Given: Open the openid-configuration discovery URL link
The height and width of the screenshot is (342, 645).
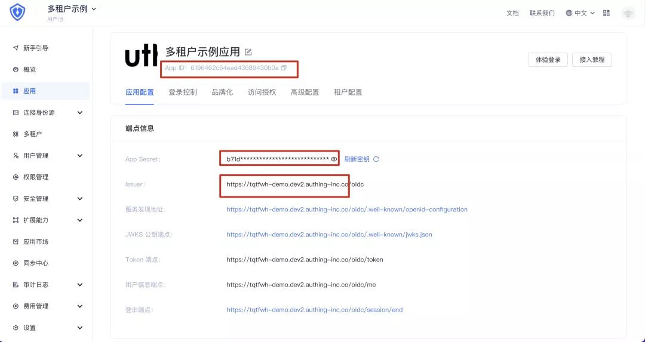Looking at the screenshot, I should coord(347,209).
